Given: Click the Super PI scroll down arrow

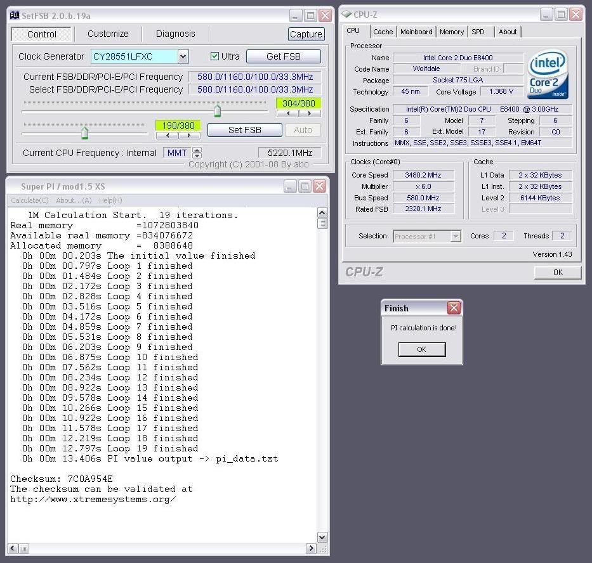Looking at the screenshot, I should pos(322,538).
